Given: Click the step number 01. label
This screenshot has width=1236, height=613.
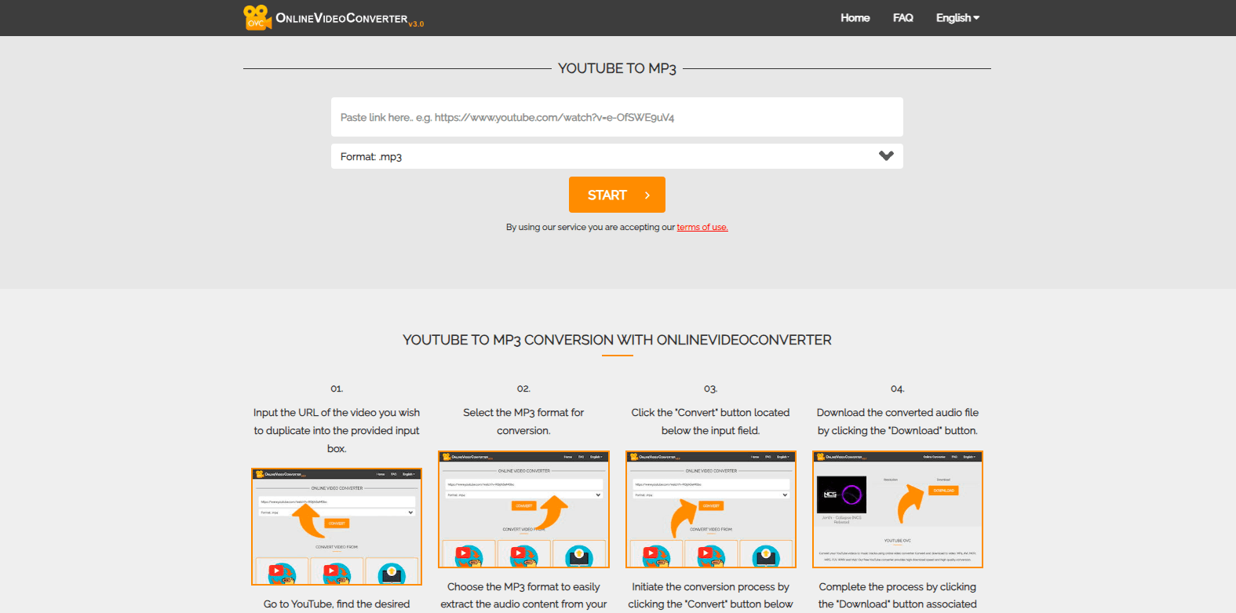Looking at the screenshot, I should (337, 389).
